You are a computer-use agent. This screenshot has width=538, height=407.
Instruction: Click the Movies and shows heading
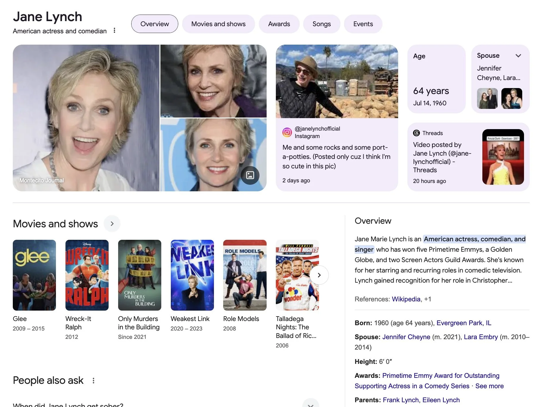[55, 224]
